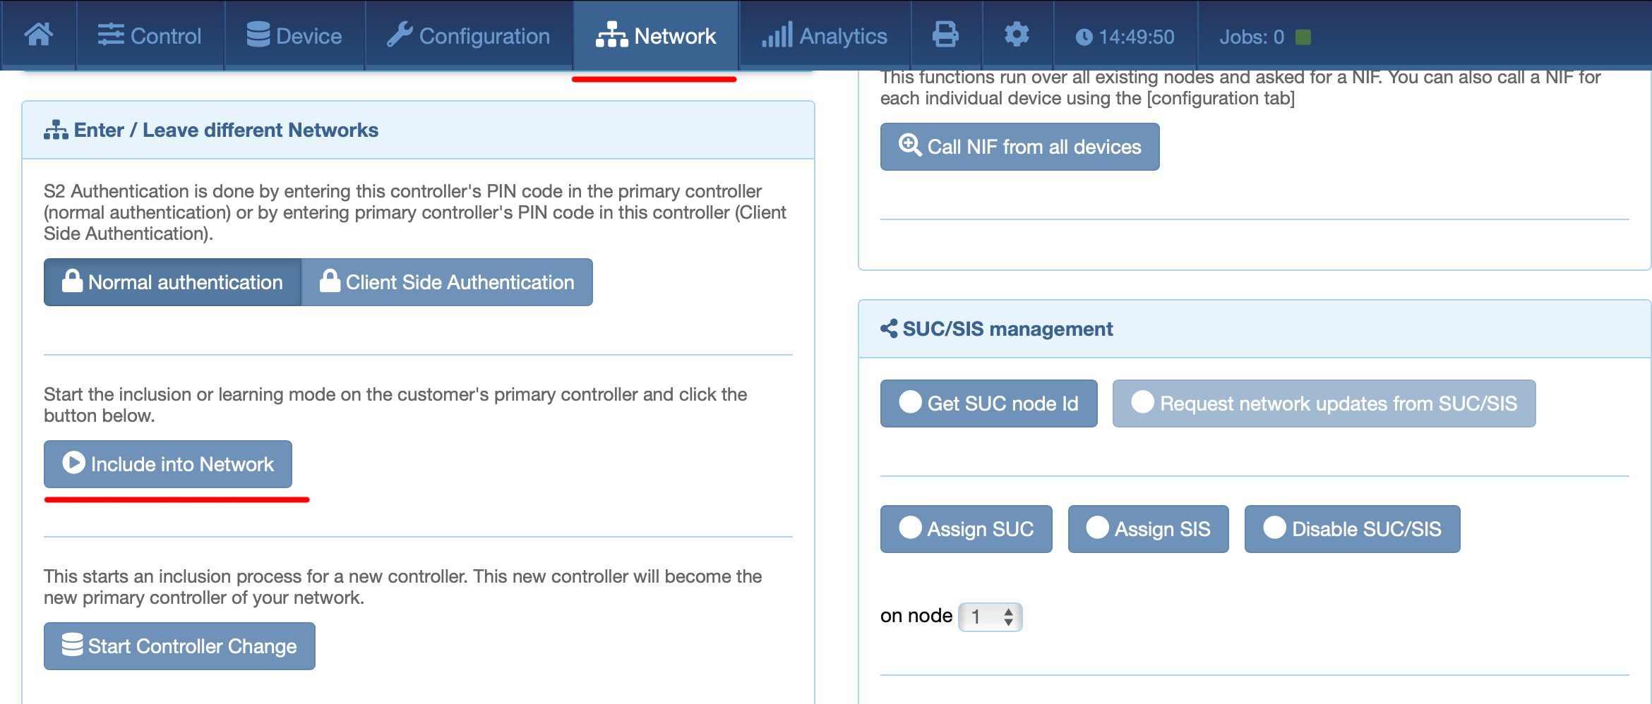The image size is (1652, 704).
Task: Click the 'Start the inclusion or learning mode' text
Action: (x=395, y=405)
